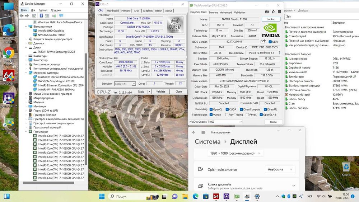Click the Close button in GPU-Z
The height and width of the screenshot is (202, 359).
click(x=273, y=122)
